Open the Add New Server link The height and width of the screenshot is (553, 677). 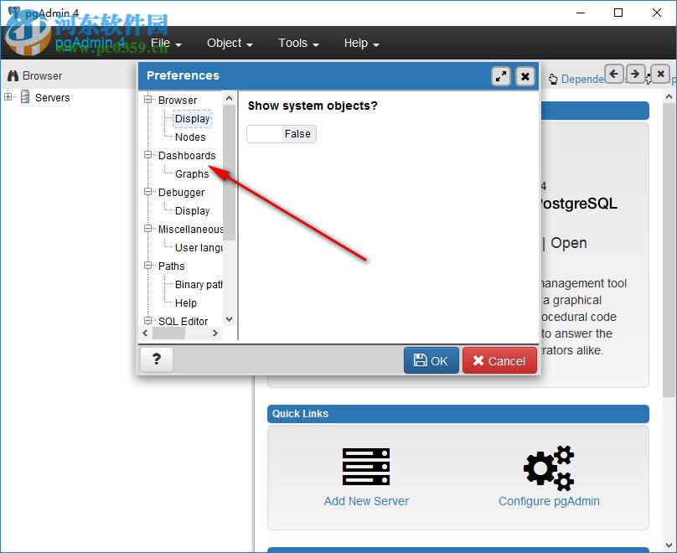click(366, 501)
